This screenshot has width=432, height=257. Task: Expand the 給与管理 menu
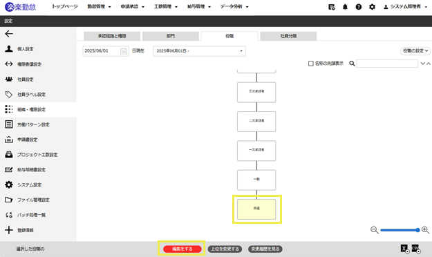199,7
